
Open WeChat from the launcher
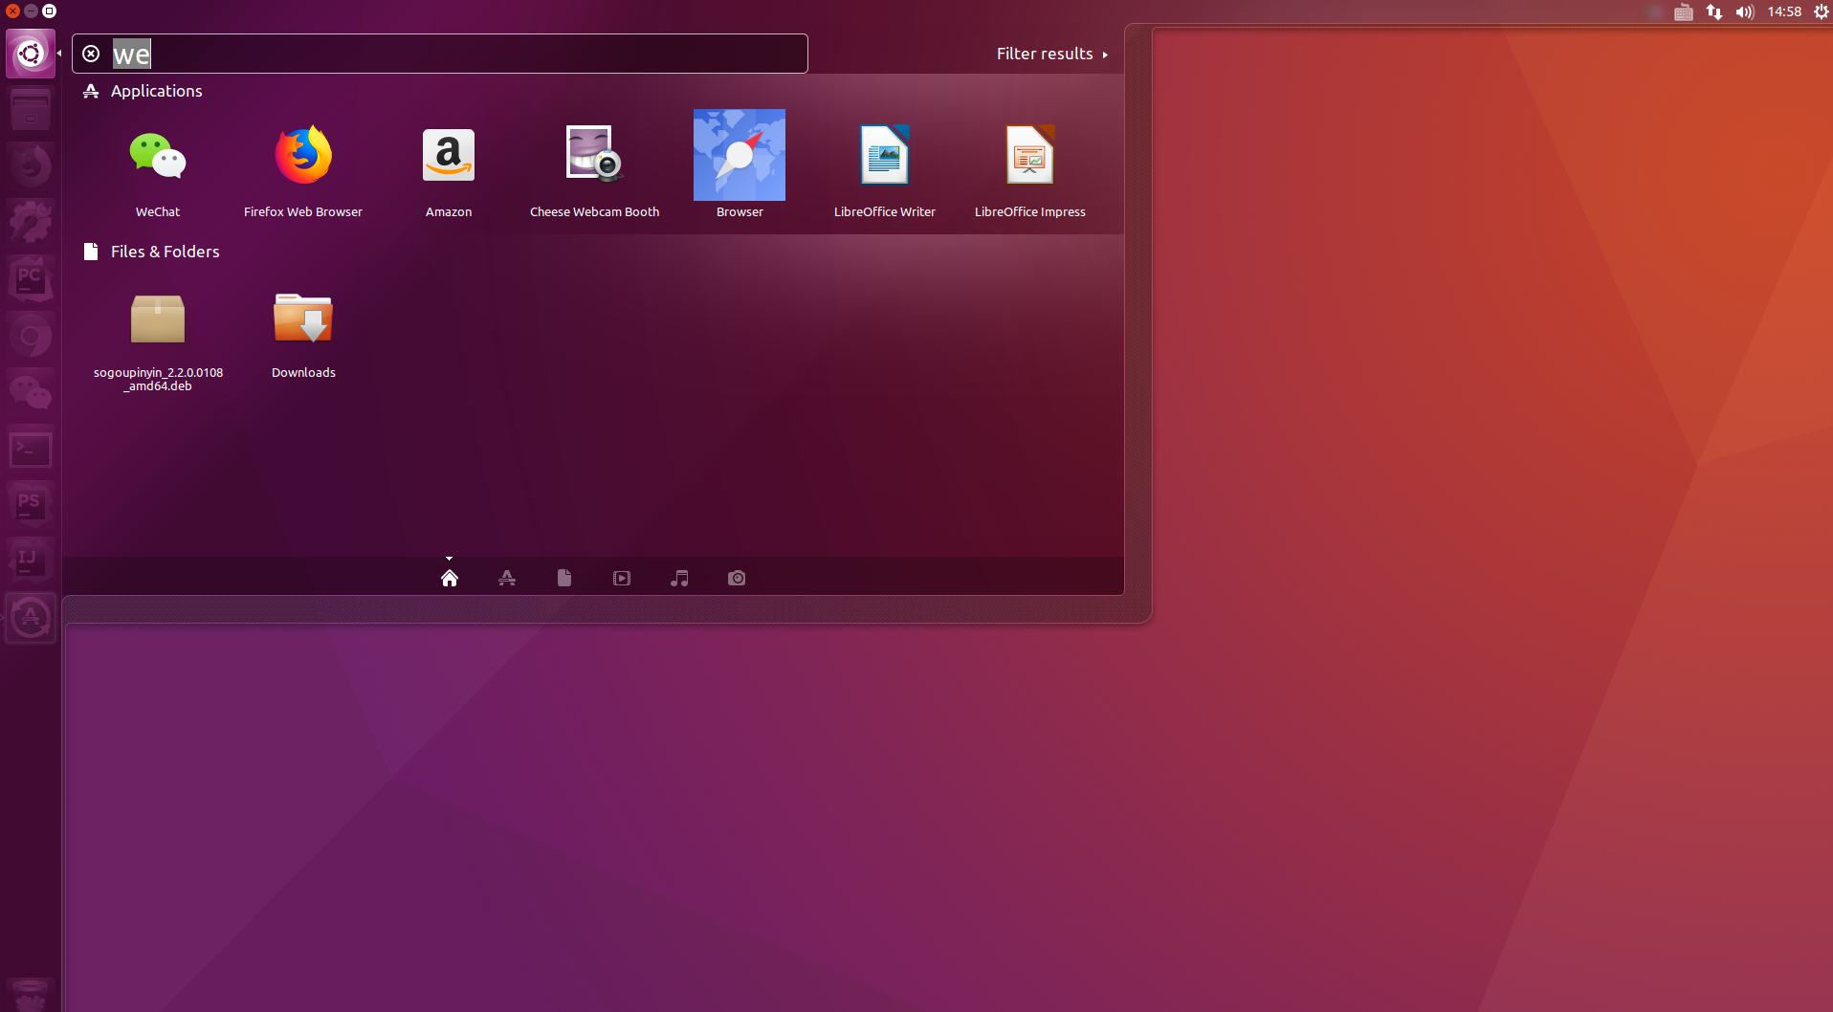(31, 392)
